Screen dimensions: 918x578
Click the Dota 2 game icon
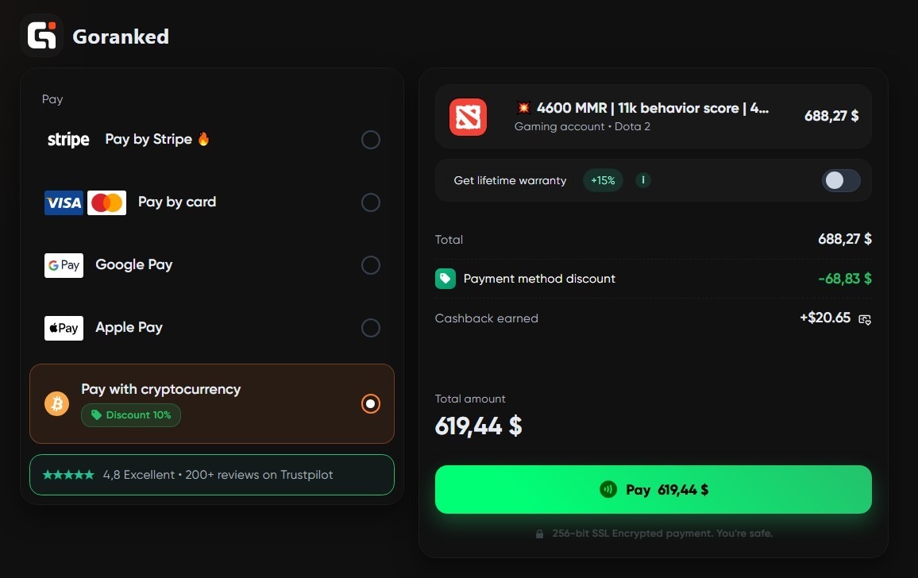(x=468, y=117)
